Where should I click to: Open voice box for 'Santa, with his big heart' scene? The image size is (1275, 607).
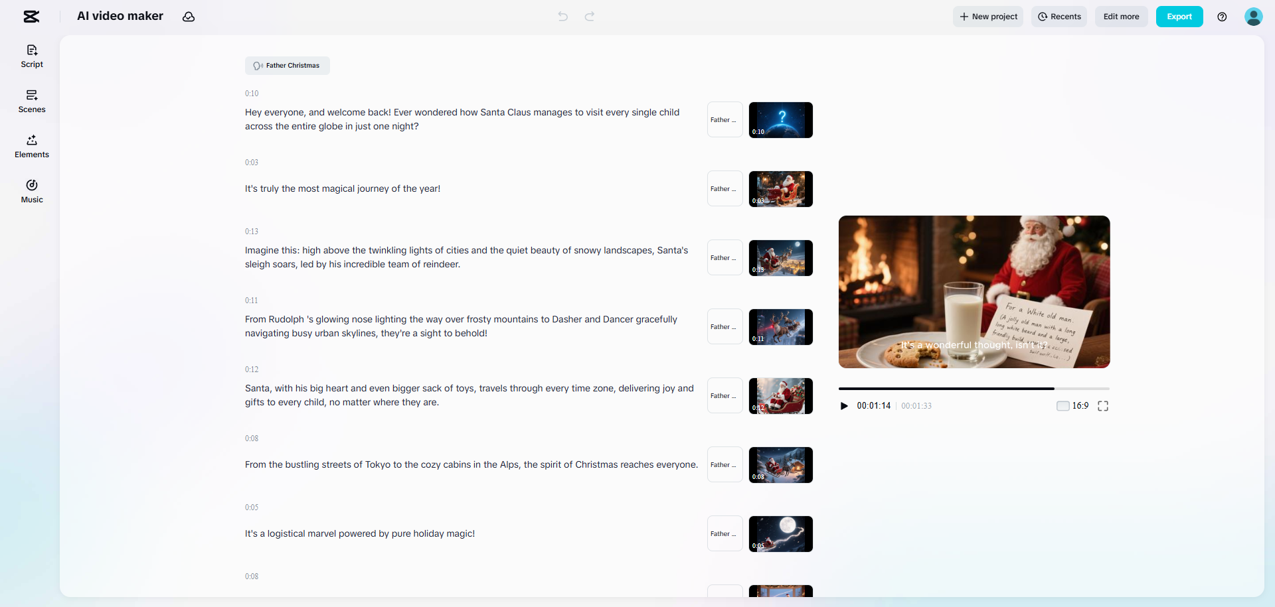725,396
